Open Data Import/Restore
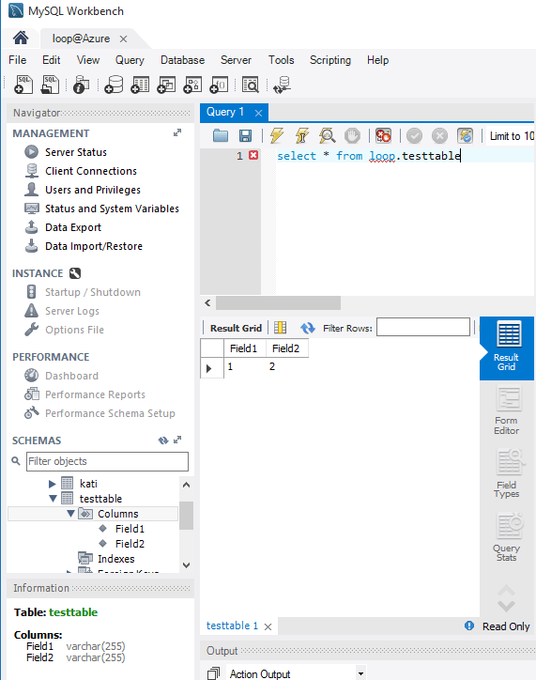The width and height of the screenshot is (536, 680). [94, 246]
